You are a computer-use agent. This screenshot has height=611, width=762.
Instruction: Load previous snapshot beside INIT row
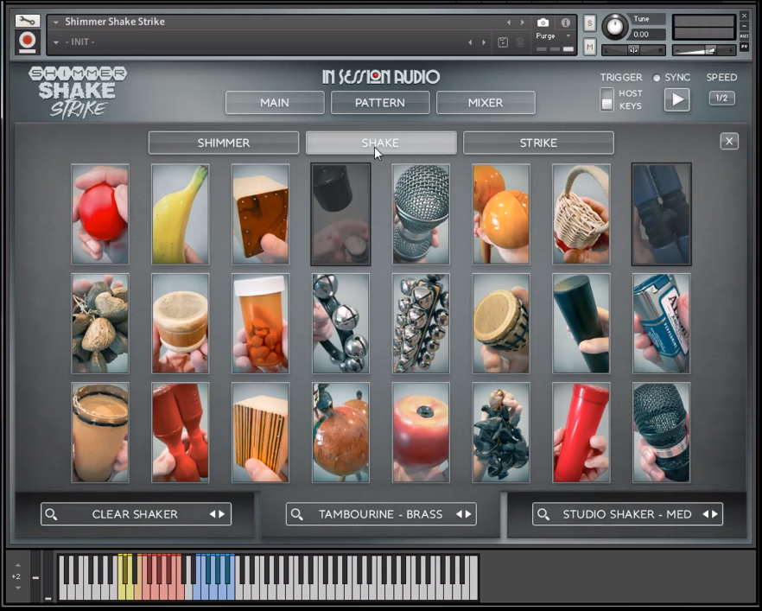[470, 42]
